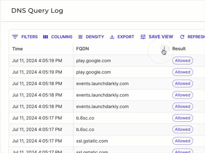The height and width of the screenshot is (153, 205).
Task: Click the Density lines icon
Action: click(x=80, y=37)
